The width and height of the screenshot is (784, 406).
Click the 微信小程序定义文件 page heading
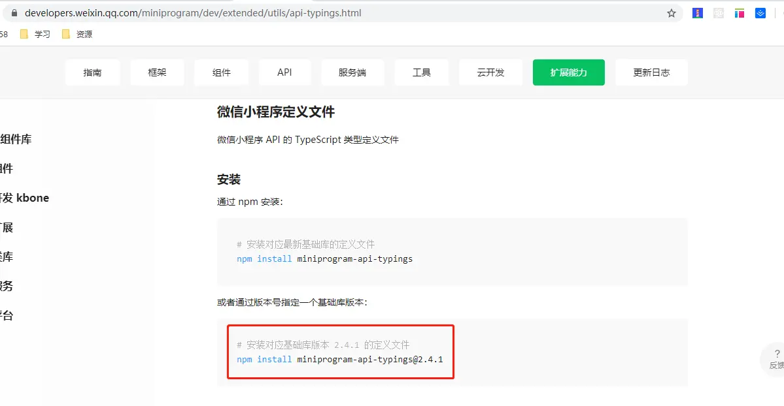[x=275, y=112]
